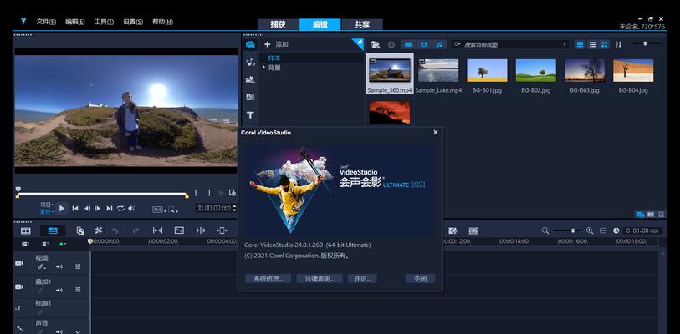Screen dimensions: 680x334
Task: Toggle show audio files filter in library
Action: click(439, 44)
